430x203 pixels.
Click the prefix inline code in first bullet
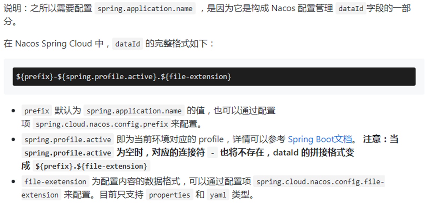[37, 111]
